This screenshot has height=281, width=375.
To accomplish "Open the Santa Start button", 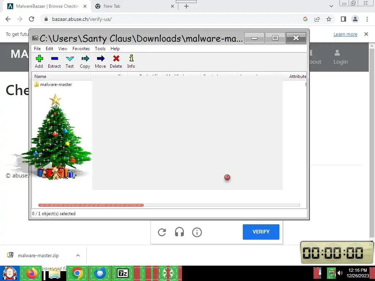I will click(x=10, y=273).
